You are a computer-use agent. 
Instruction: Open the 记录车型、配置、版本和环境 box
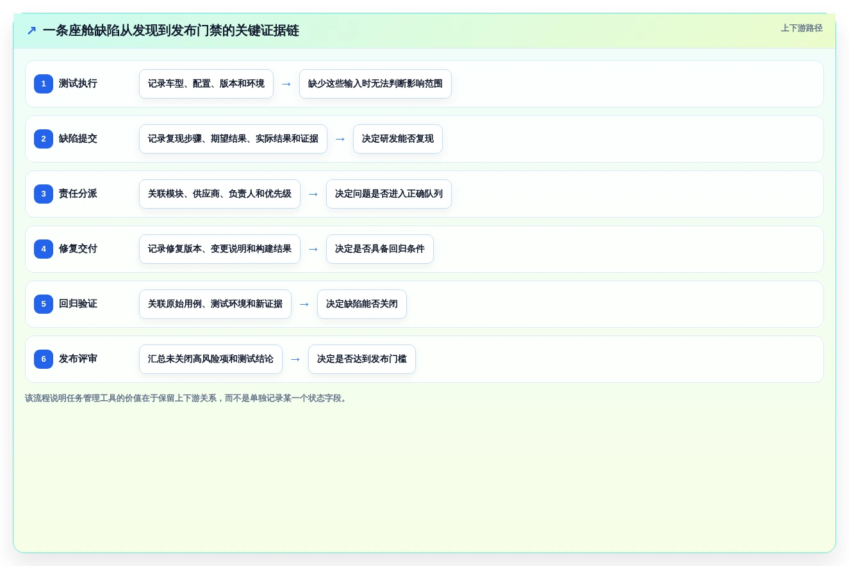206,84
